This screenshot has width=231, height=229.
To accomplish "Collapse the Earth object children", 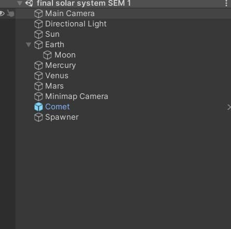I will [29, 45].
